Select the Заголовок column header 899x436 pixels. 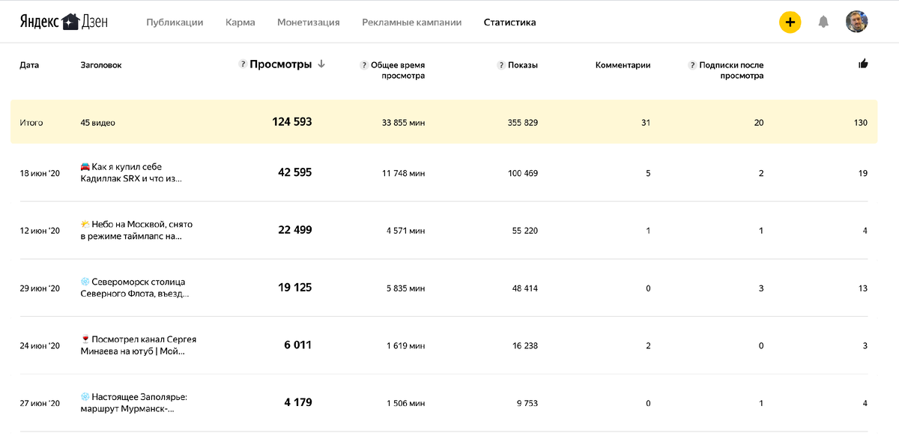(101, 65)
